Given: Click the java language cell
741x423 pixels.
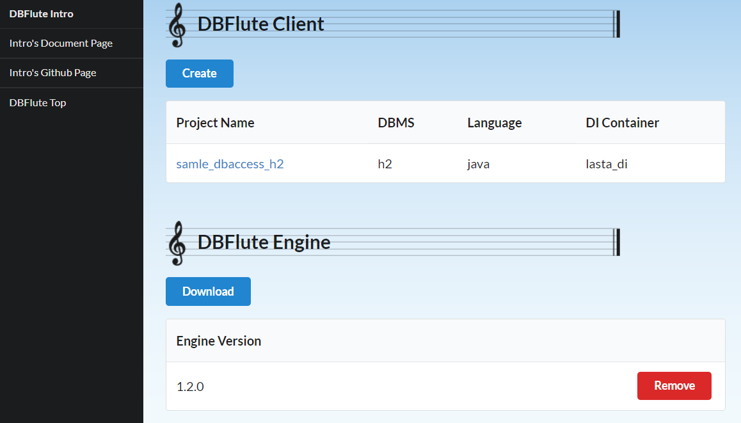Looking at the screenshot, I should (x=478, y=164).
